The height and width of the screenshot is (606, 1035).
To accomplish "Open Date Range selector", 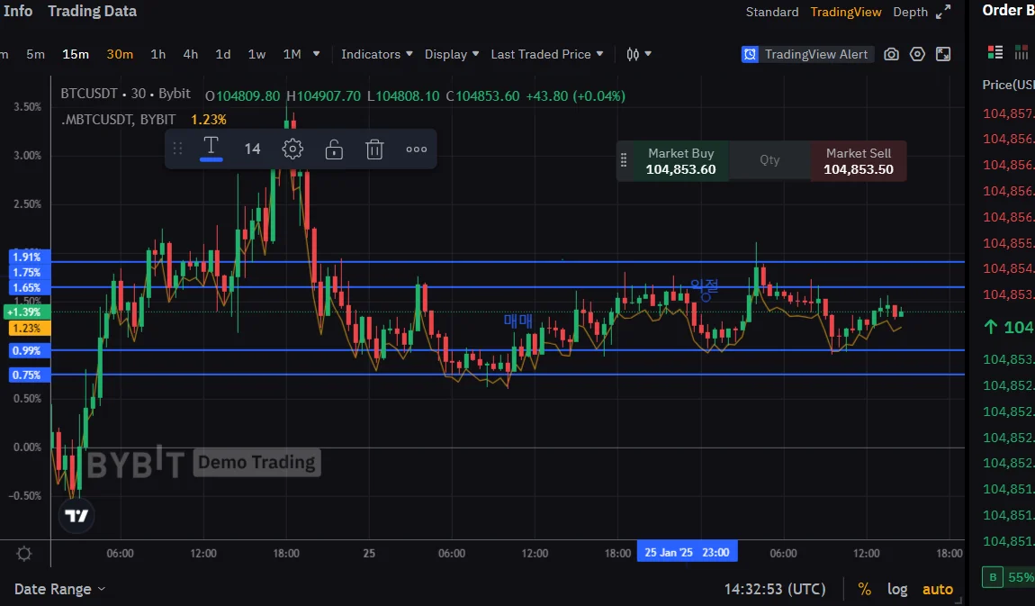I will click(59, 589).
